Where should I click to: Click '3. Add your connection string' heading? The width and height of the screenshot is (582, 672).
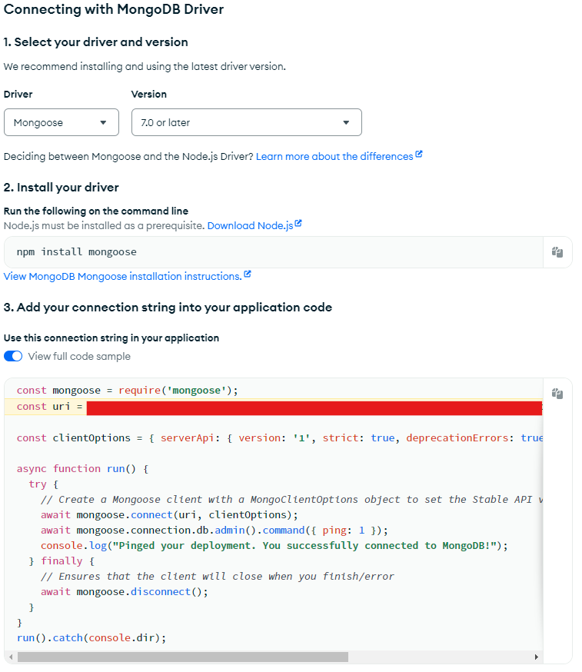click(x=168, y=308)
